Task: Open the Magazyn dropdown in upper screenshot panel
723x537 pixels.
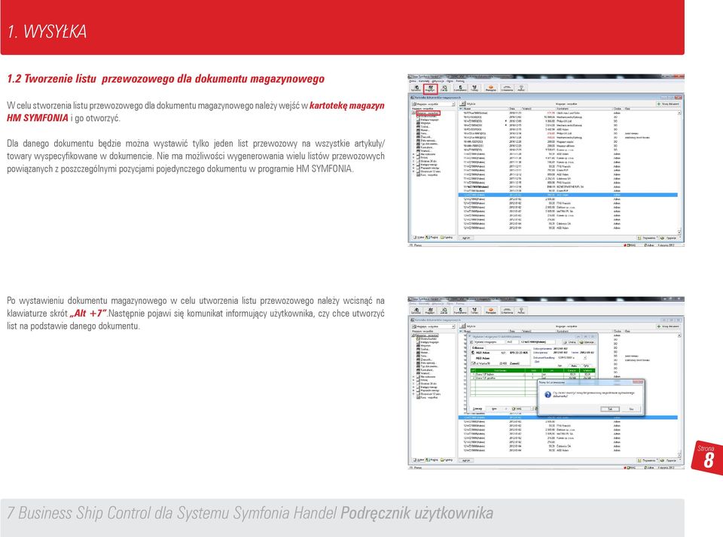Action: pyautogui.click(x=433, y=104)
